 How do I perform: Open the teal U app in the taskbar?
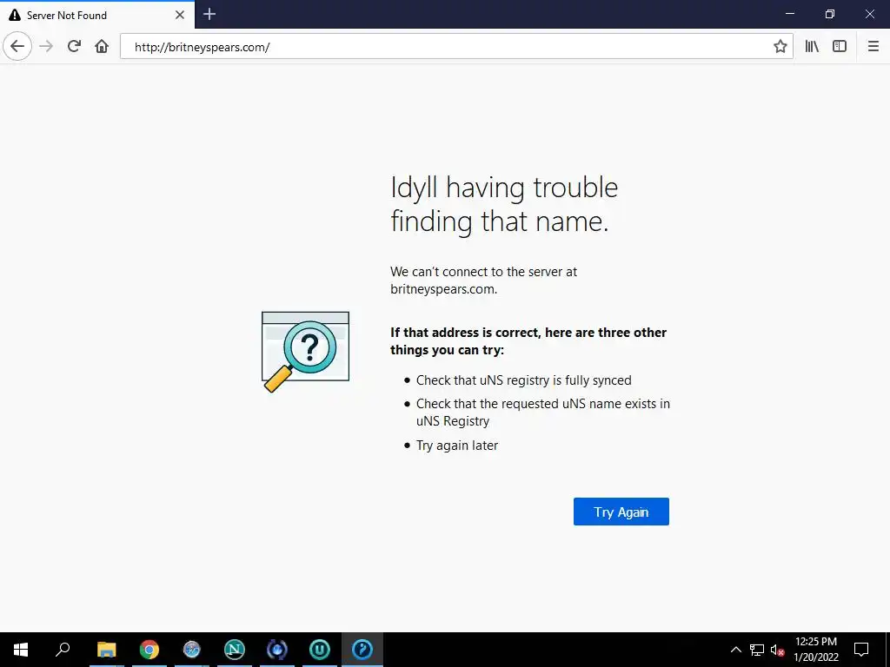point(320,650)
